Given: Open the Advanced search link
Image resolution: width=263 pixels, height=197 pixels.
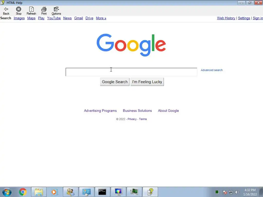Looking at the screenshot, I should [212, 70].
